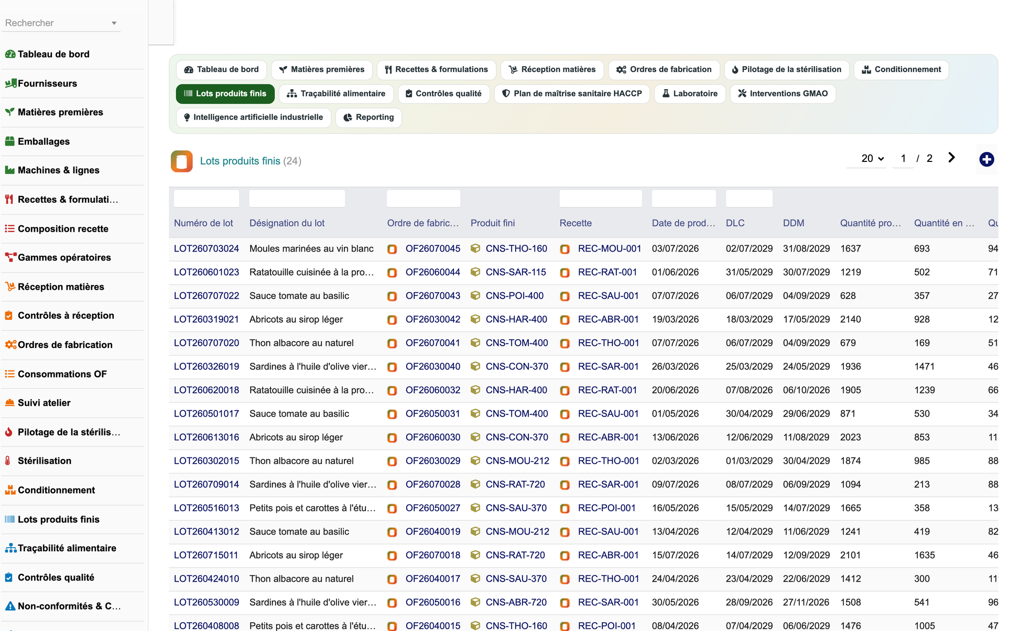Click the Contrôles qualité clipboard-check icon in sidebar
Viewport: 1020px width, 631px height.
(x=9, y=578)
